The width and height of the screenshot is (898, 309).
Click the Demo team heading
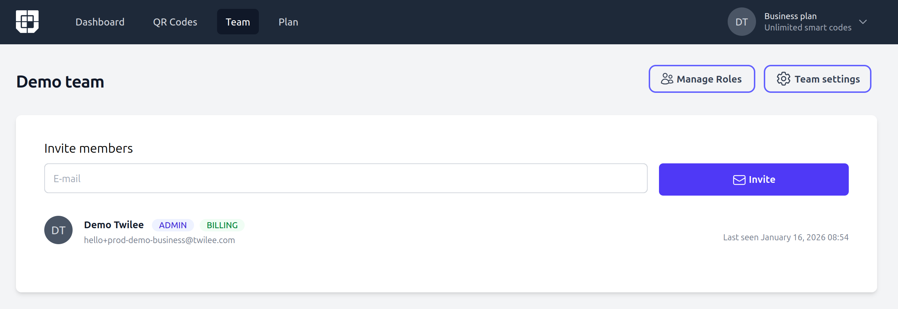point(60,82)
